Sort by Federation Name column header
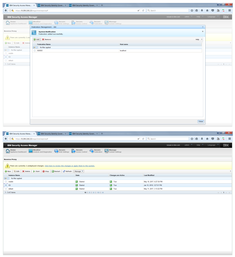Screen dimensions: 235x257 [x=44, y=44]
